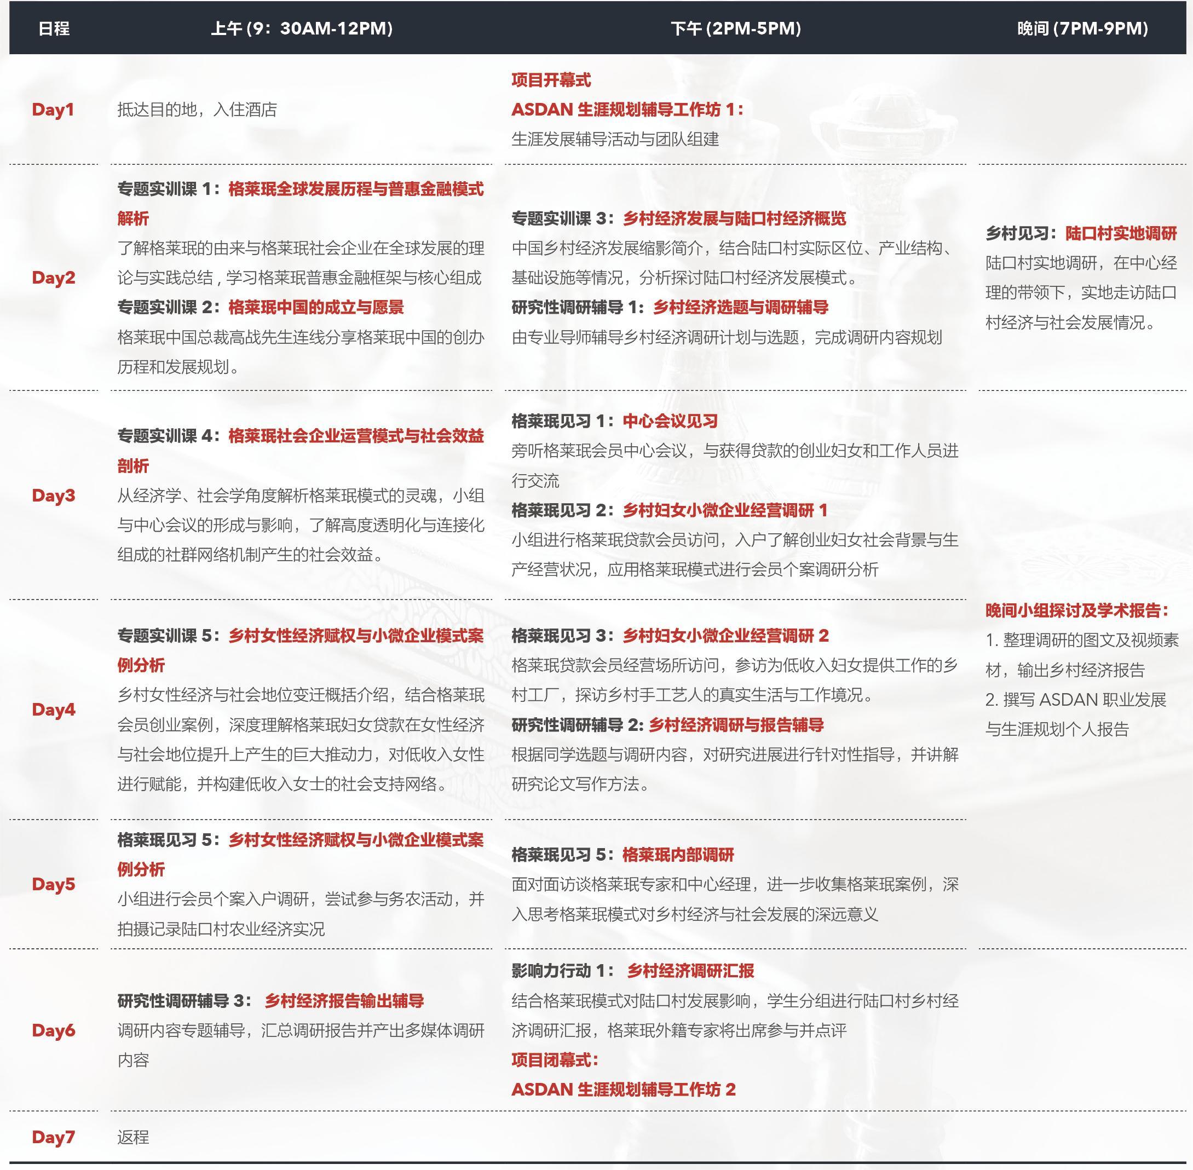
Task: Click line 研究论文写作方法。
Action: click(580, 784)
